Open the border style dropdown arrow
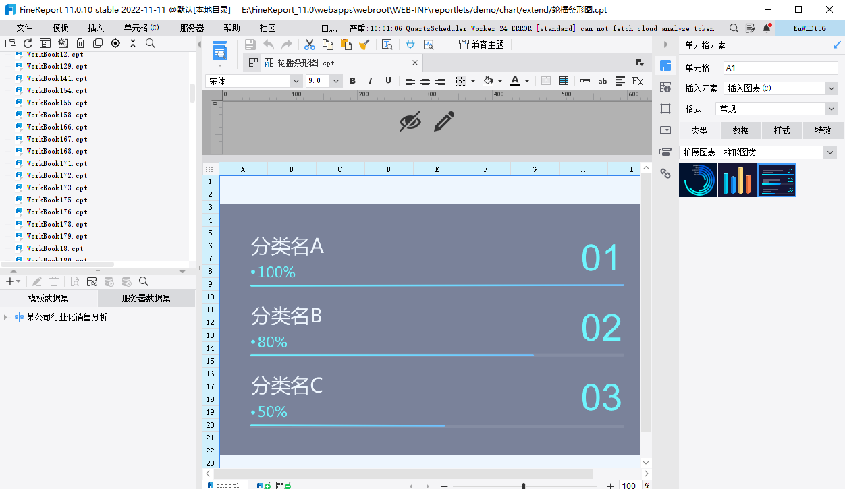The image size is (845, 489). click(x=473, y=81)
